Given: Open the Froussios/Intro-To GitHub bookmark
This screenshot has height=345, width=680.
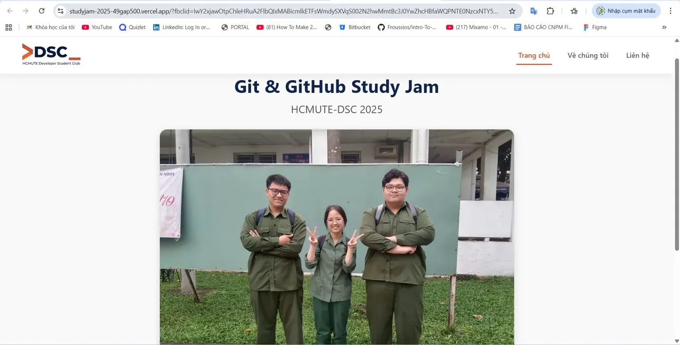Looking at the screenshot, I should [407, 27].
